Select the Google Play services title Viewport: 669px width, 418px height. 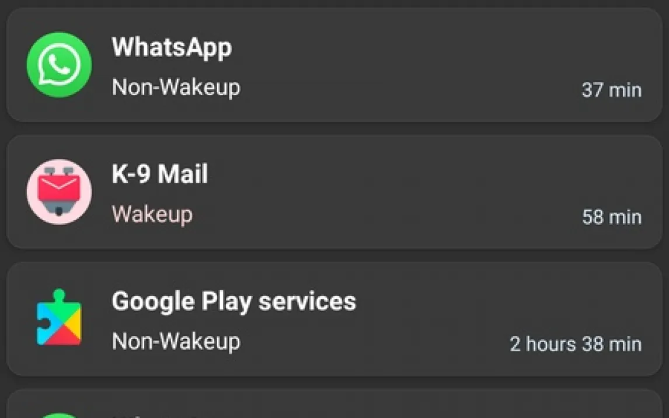[234, 302]
